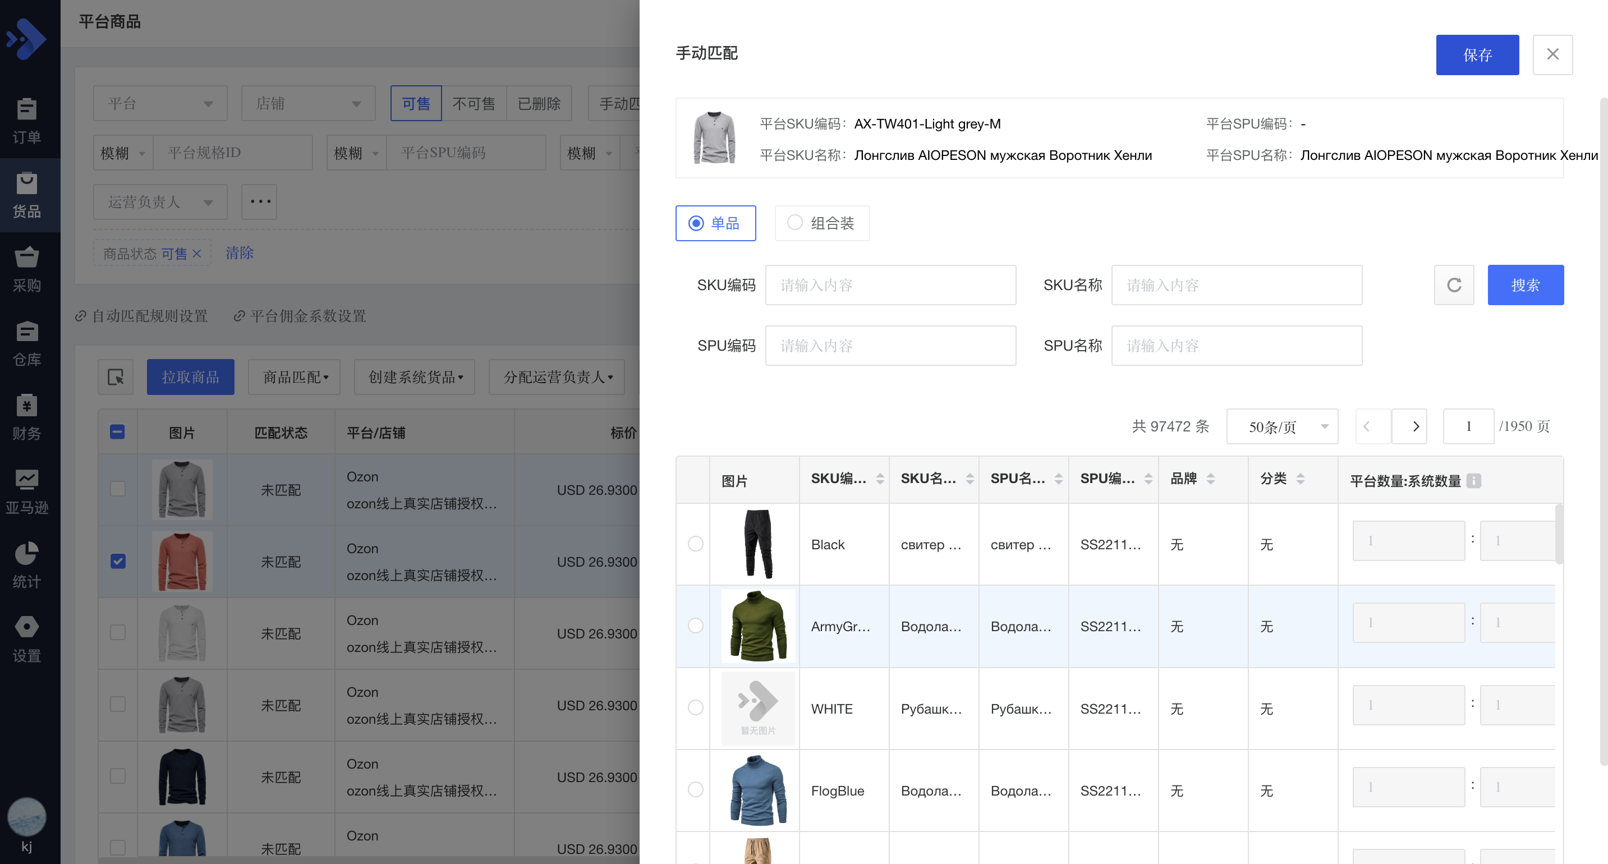Switch to the 可售 tab
Viewport: 1608px width, 864px height.
[x=416, y=103]
